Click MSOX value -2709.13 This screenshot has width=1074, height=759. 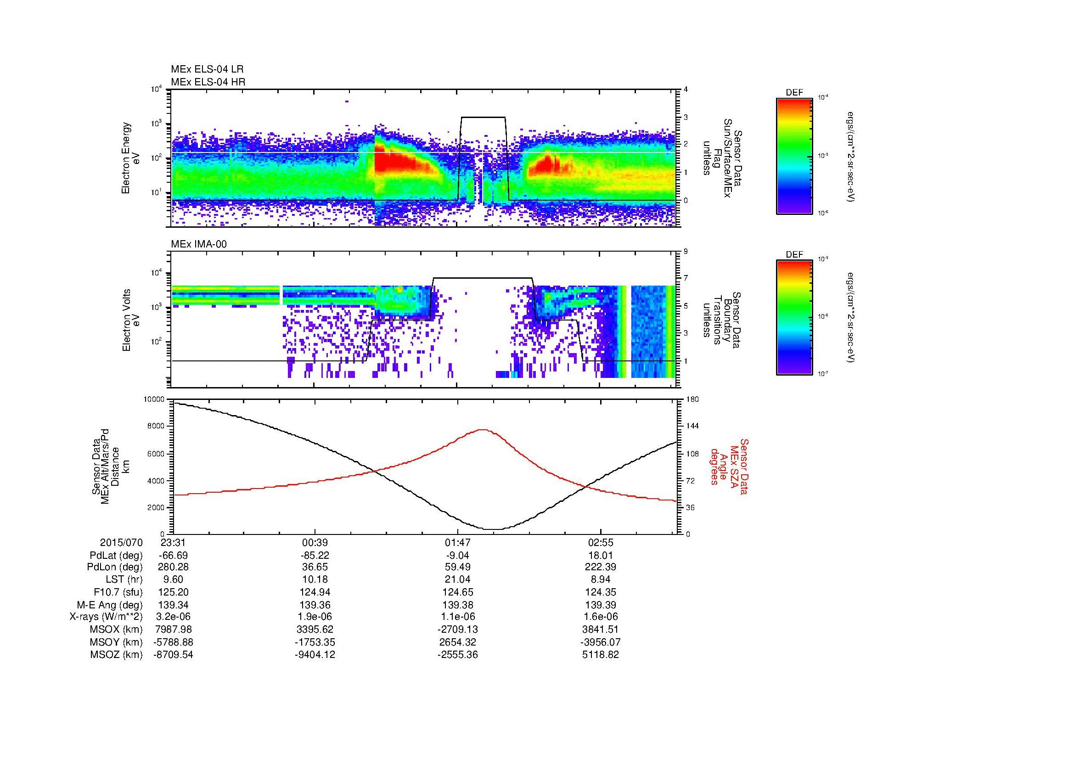pyautogui.click(x=457, y=630)
